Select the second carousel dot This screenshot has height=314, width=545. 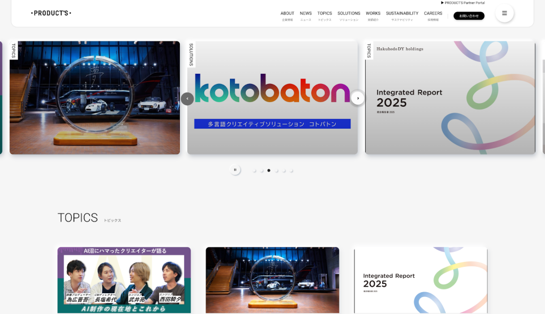[262, 171]
